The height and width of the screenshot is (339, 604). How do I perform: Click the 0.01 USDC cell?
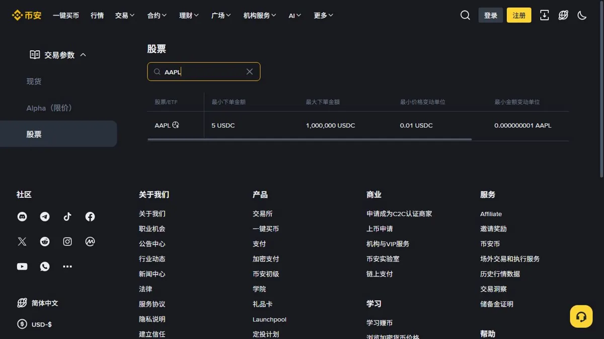416,126
